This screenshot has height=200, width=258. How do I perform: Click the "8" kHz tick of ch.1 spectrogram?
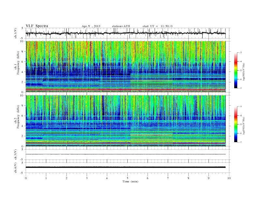[x=23, y=52]
